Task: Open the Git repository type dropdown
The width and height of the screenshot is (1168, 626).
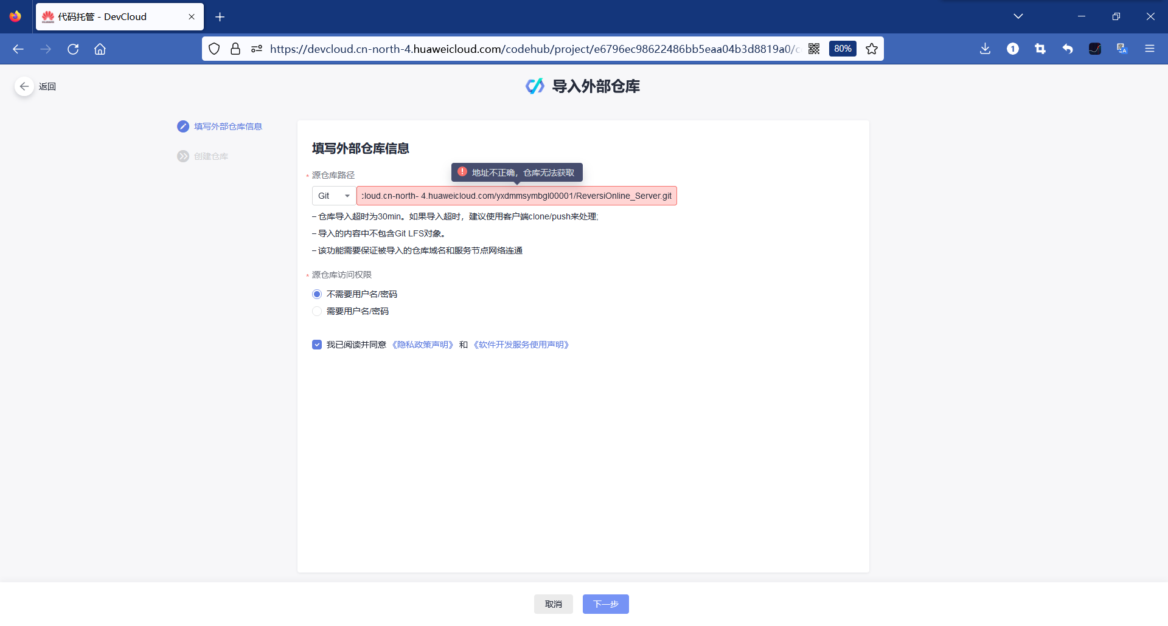Action: coord(332,196)
